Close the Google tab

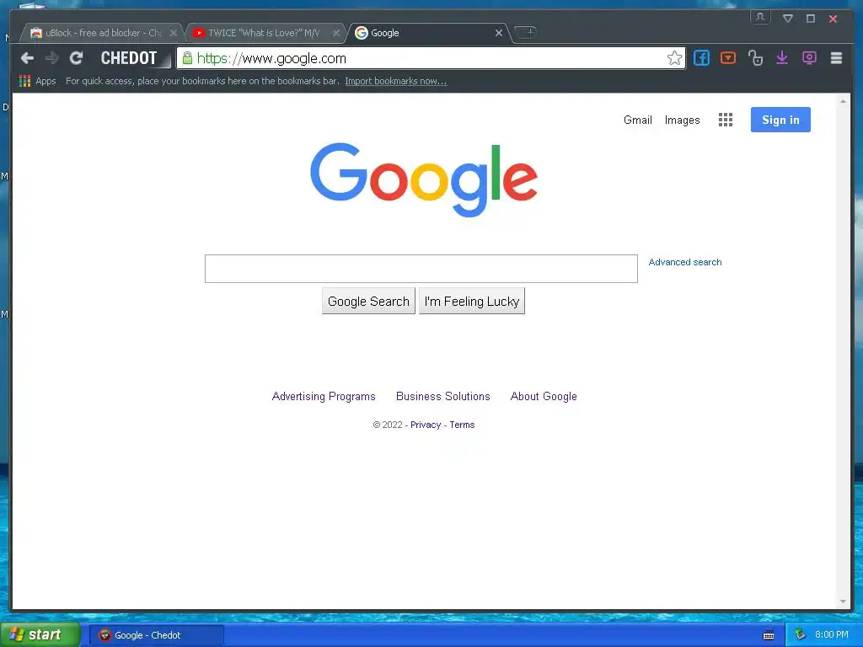499,33
